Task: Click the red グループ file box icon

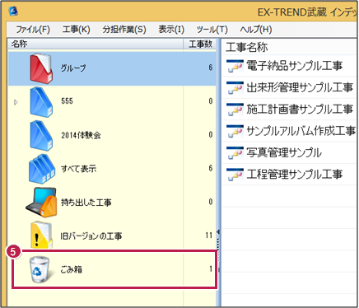Action: (x=41, y=68)
